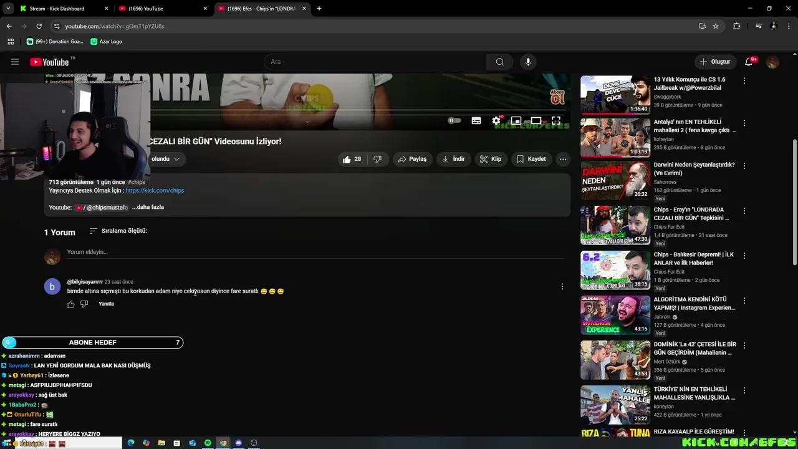
Task: Click the YouTube search magnifier button
Action: coord(499,62)
